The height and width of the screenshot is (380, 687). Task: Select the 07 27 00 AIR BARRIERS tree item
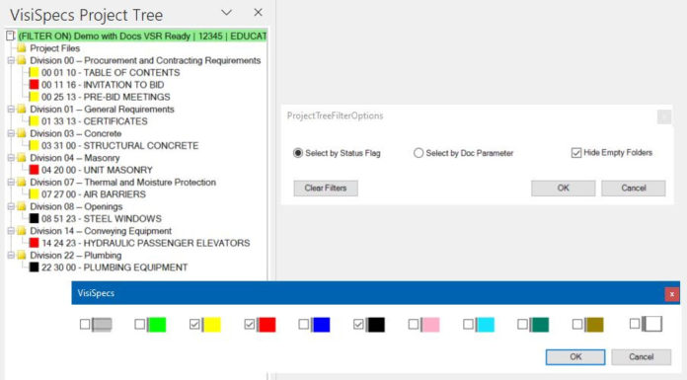click(x=94, y=194)
